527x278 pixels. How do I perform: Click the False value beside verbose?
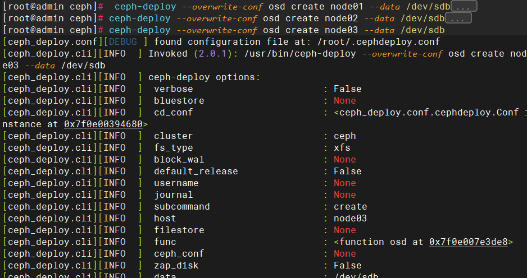pos(348,89)
